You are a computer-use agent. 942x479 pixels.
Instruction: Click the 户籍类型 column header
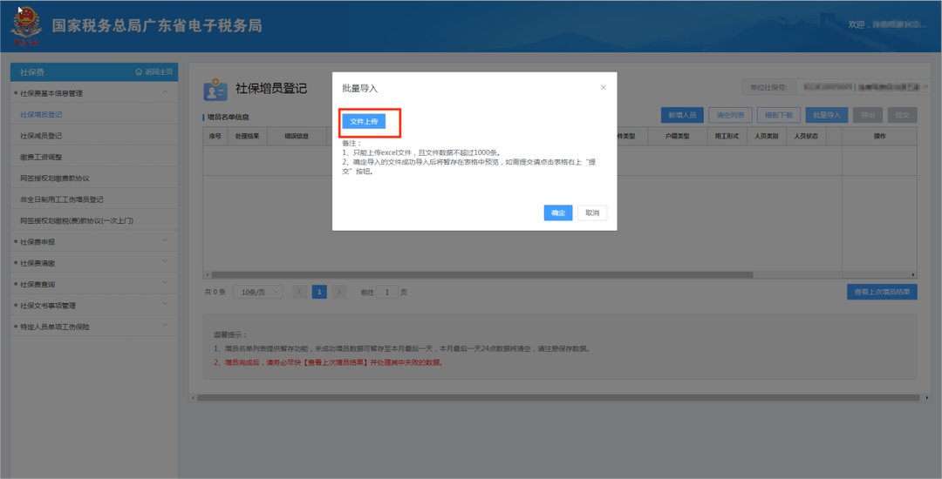tap(677, 136)
